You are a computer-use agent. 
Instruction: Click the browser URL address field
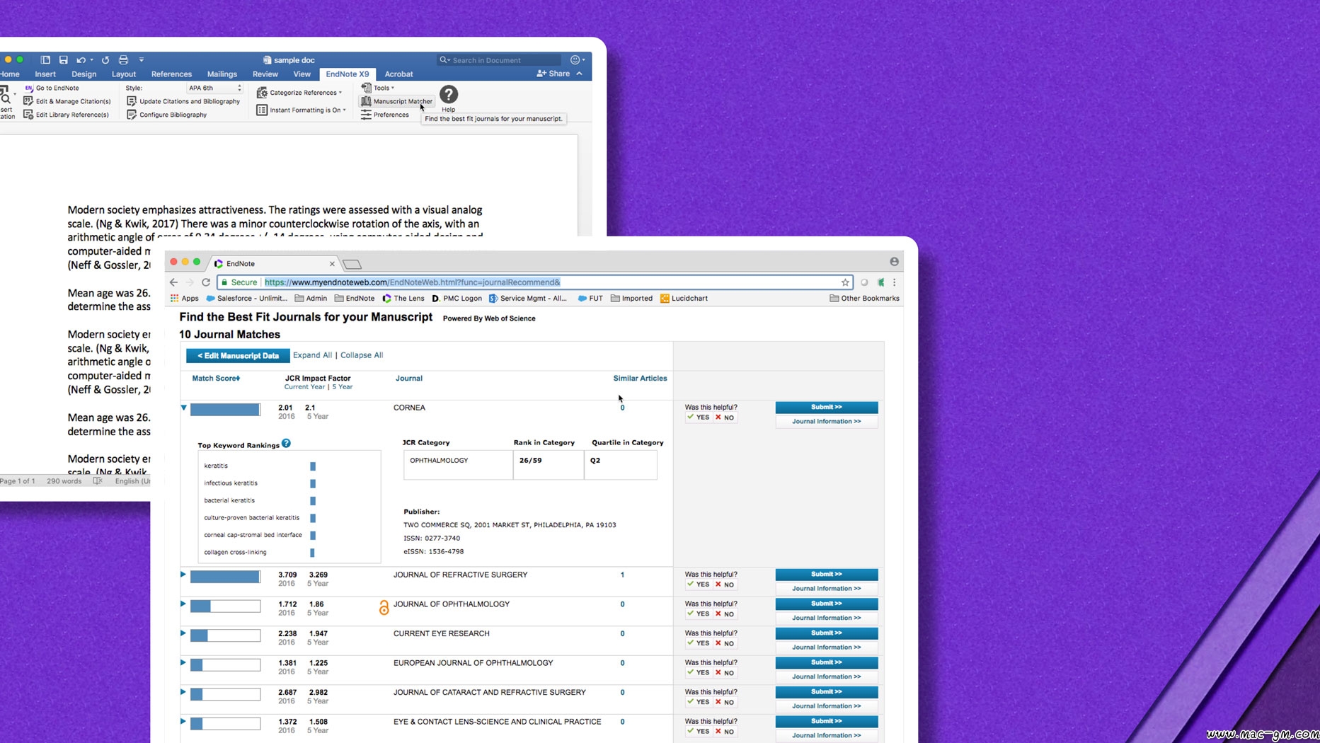tap(534, 282)
